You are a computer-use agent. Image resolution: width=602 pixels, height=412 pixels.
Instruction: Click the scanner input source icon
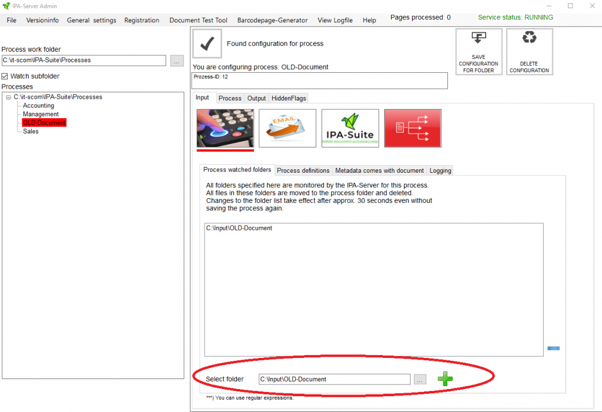225,128
